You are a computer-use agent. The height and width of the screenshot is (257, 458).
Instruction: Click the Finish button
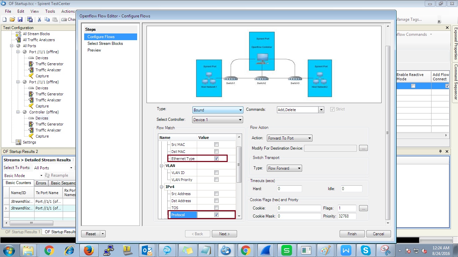tap(352, 234)
